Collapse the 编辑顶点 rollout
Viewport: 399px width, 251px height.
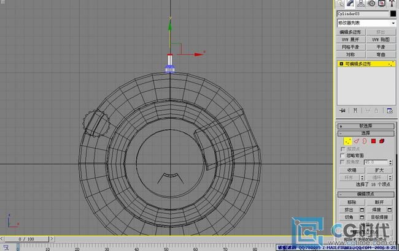366,194
